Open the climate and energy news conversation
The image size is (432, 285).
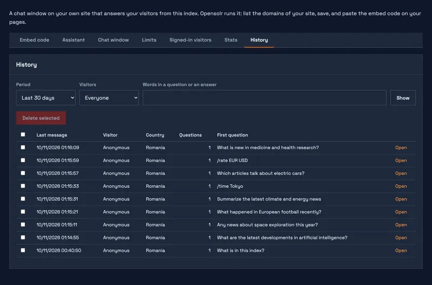coord(401,199)
